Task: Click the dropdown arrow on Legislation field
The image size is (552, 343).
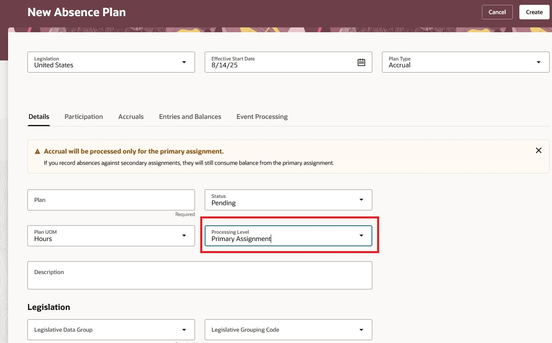Action: coord(184,62)
